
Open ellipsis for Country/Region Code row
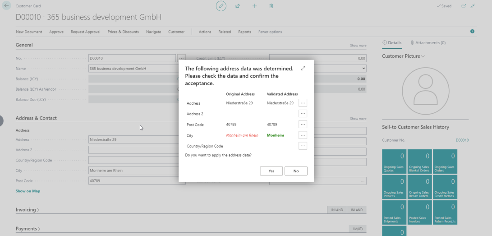[303, 146]
